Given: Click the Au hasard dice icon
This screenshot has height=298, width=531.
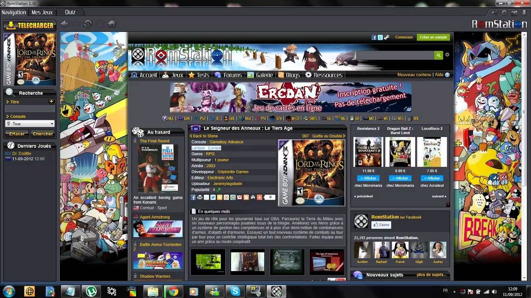Looking at the screenshot, I should point(138,132).
